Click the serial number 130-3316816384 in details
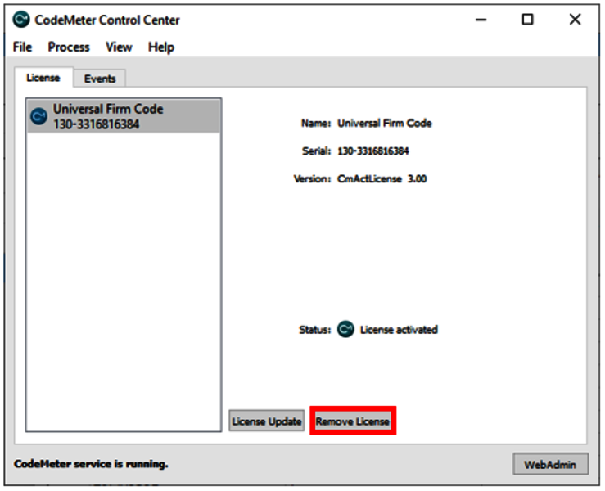Viewport: 605px width, 491px height. (x=372, y=151)
